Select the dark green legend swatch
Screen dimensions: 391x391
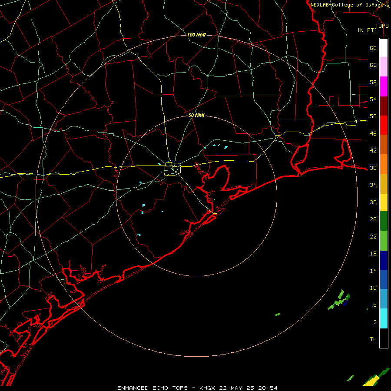(x=384, y=221)
